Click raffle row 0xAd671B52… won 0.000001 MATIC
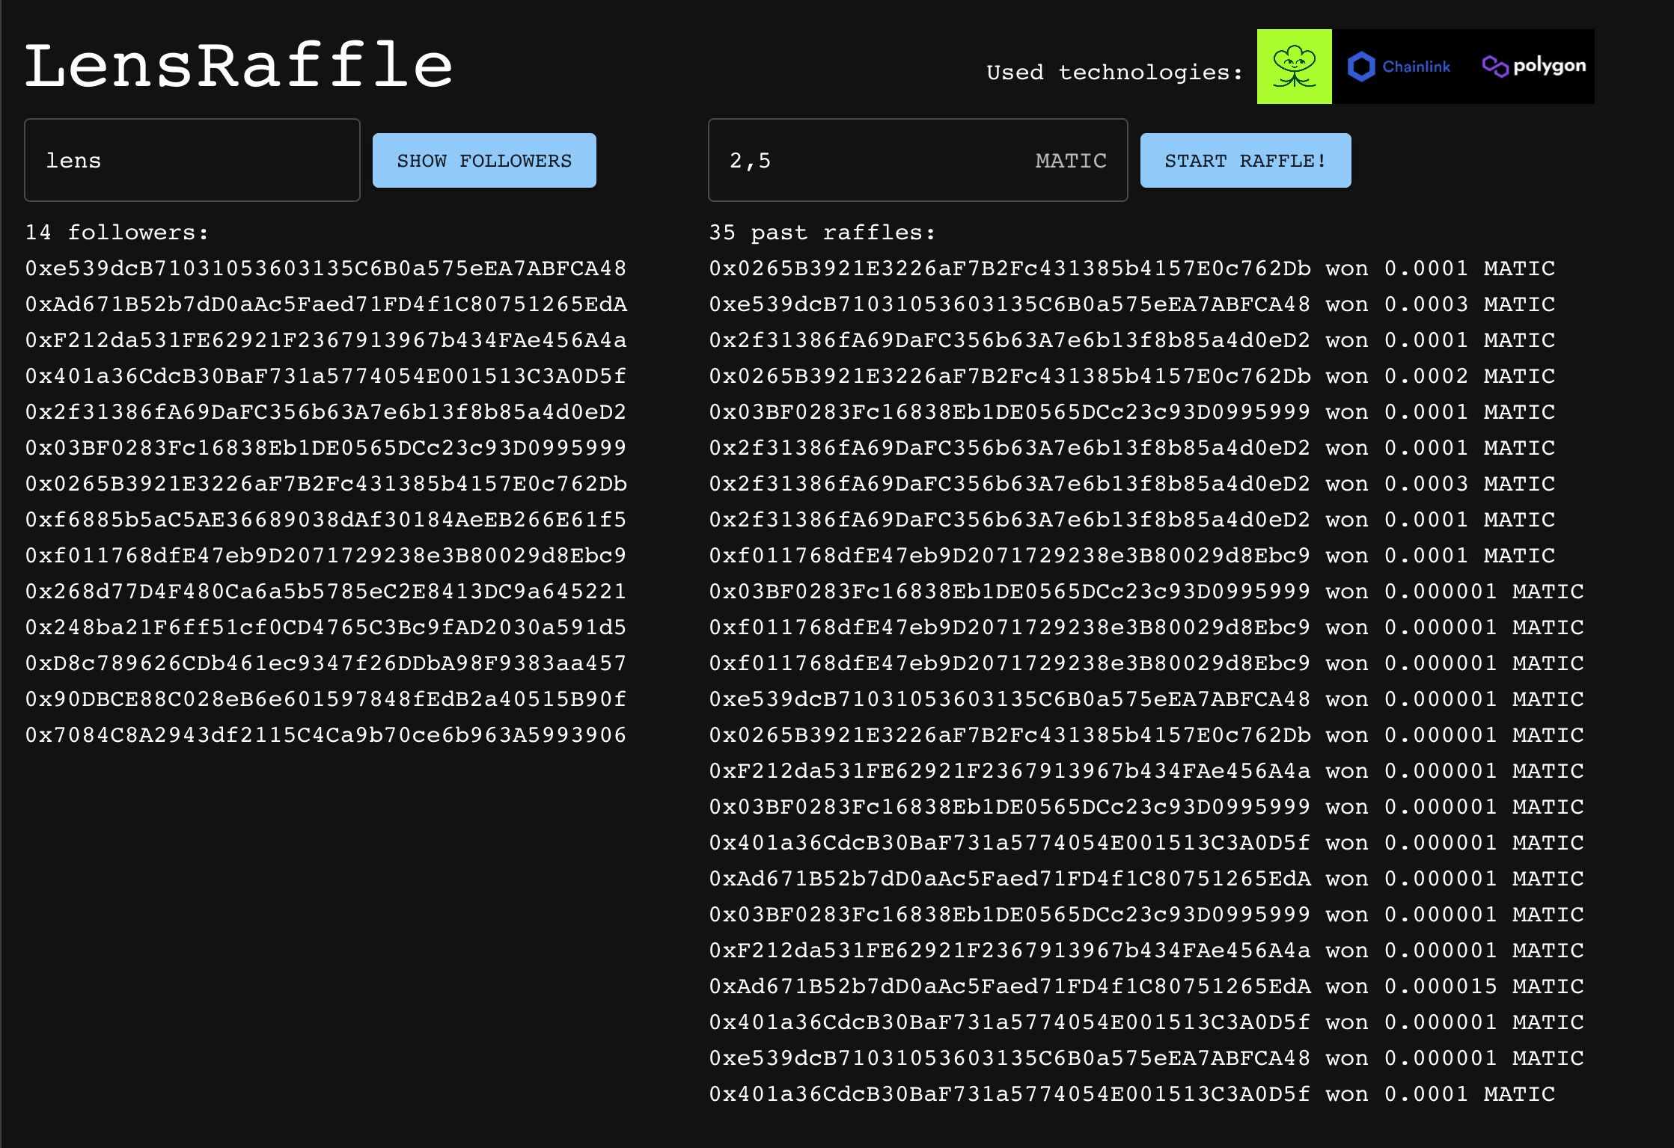This screenshot has width=1674, height=1148. click(x=1146, y=879)
